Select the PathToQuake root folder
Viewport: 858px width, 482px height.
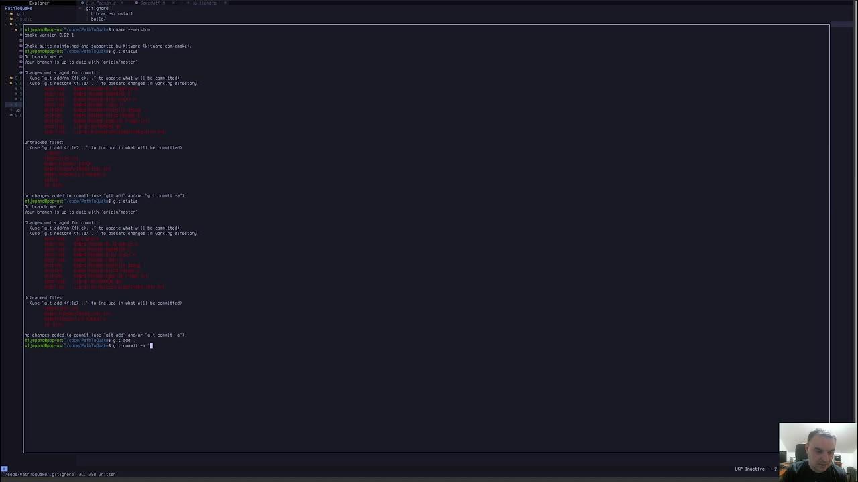pos(19,9)
